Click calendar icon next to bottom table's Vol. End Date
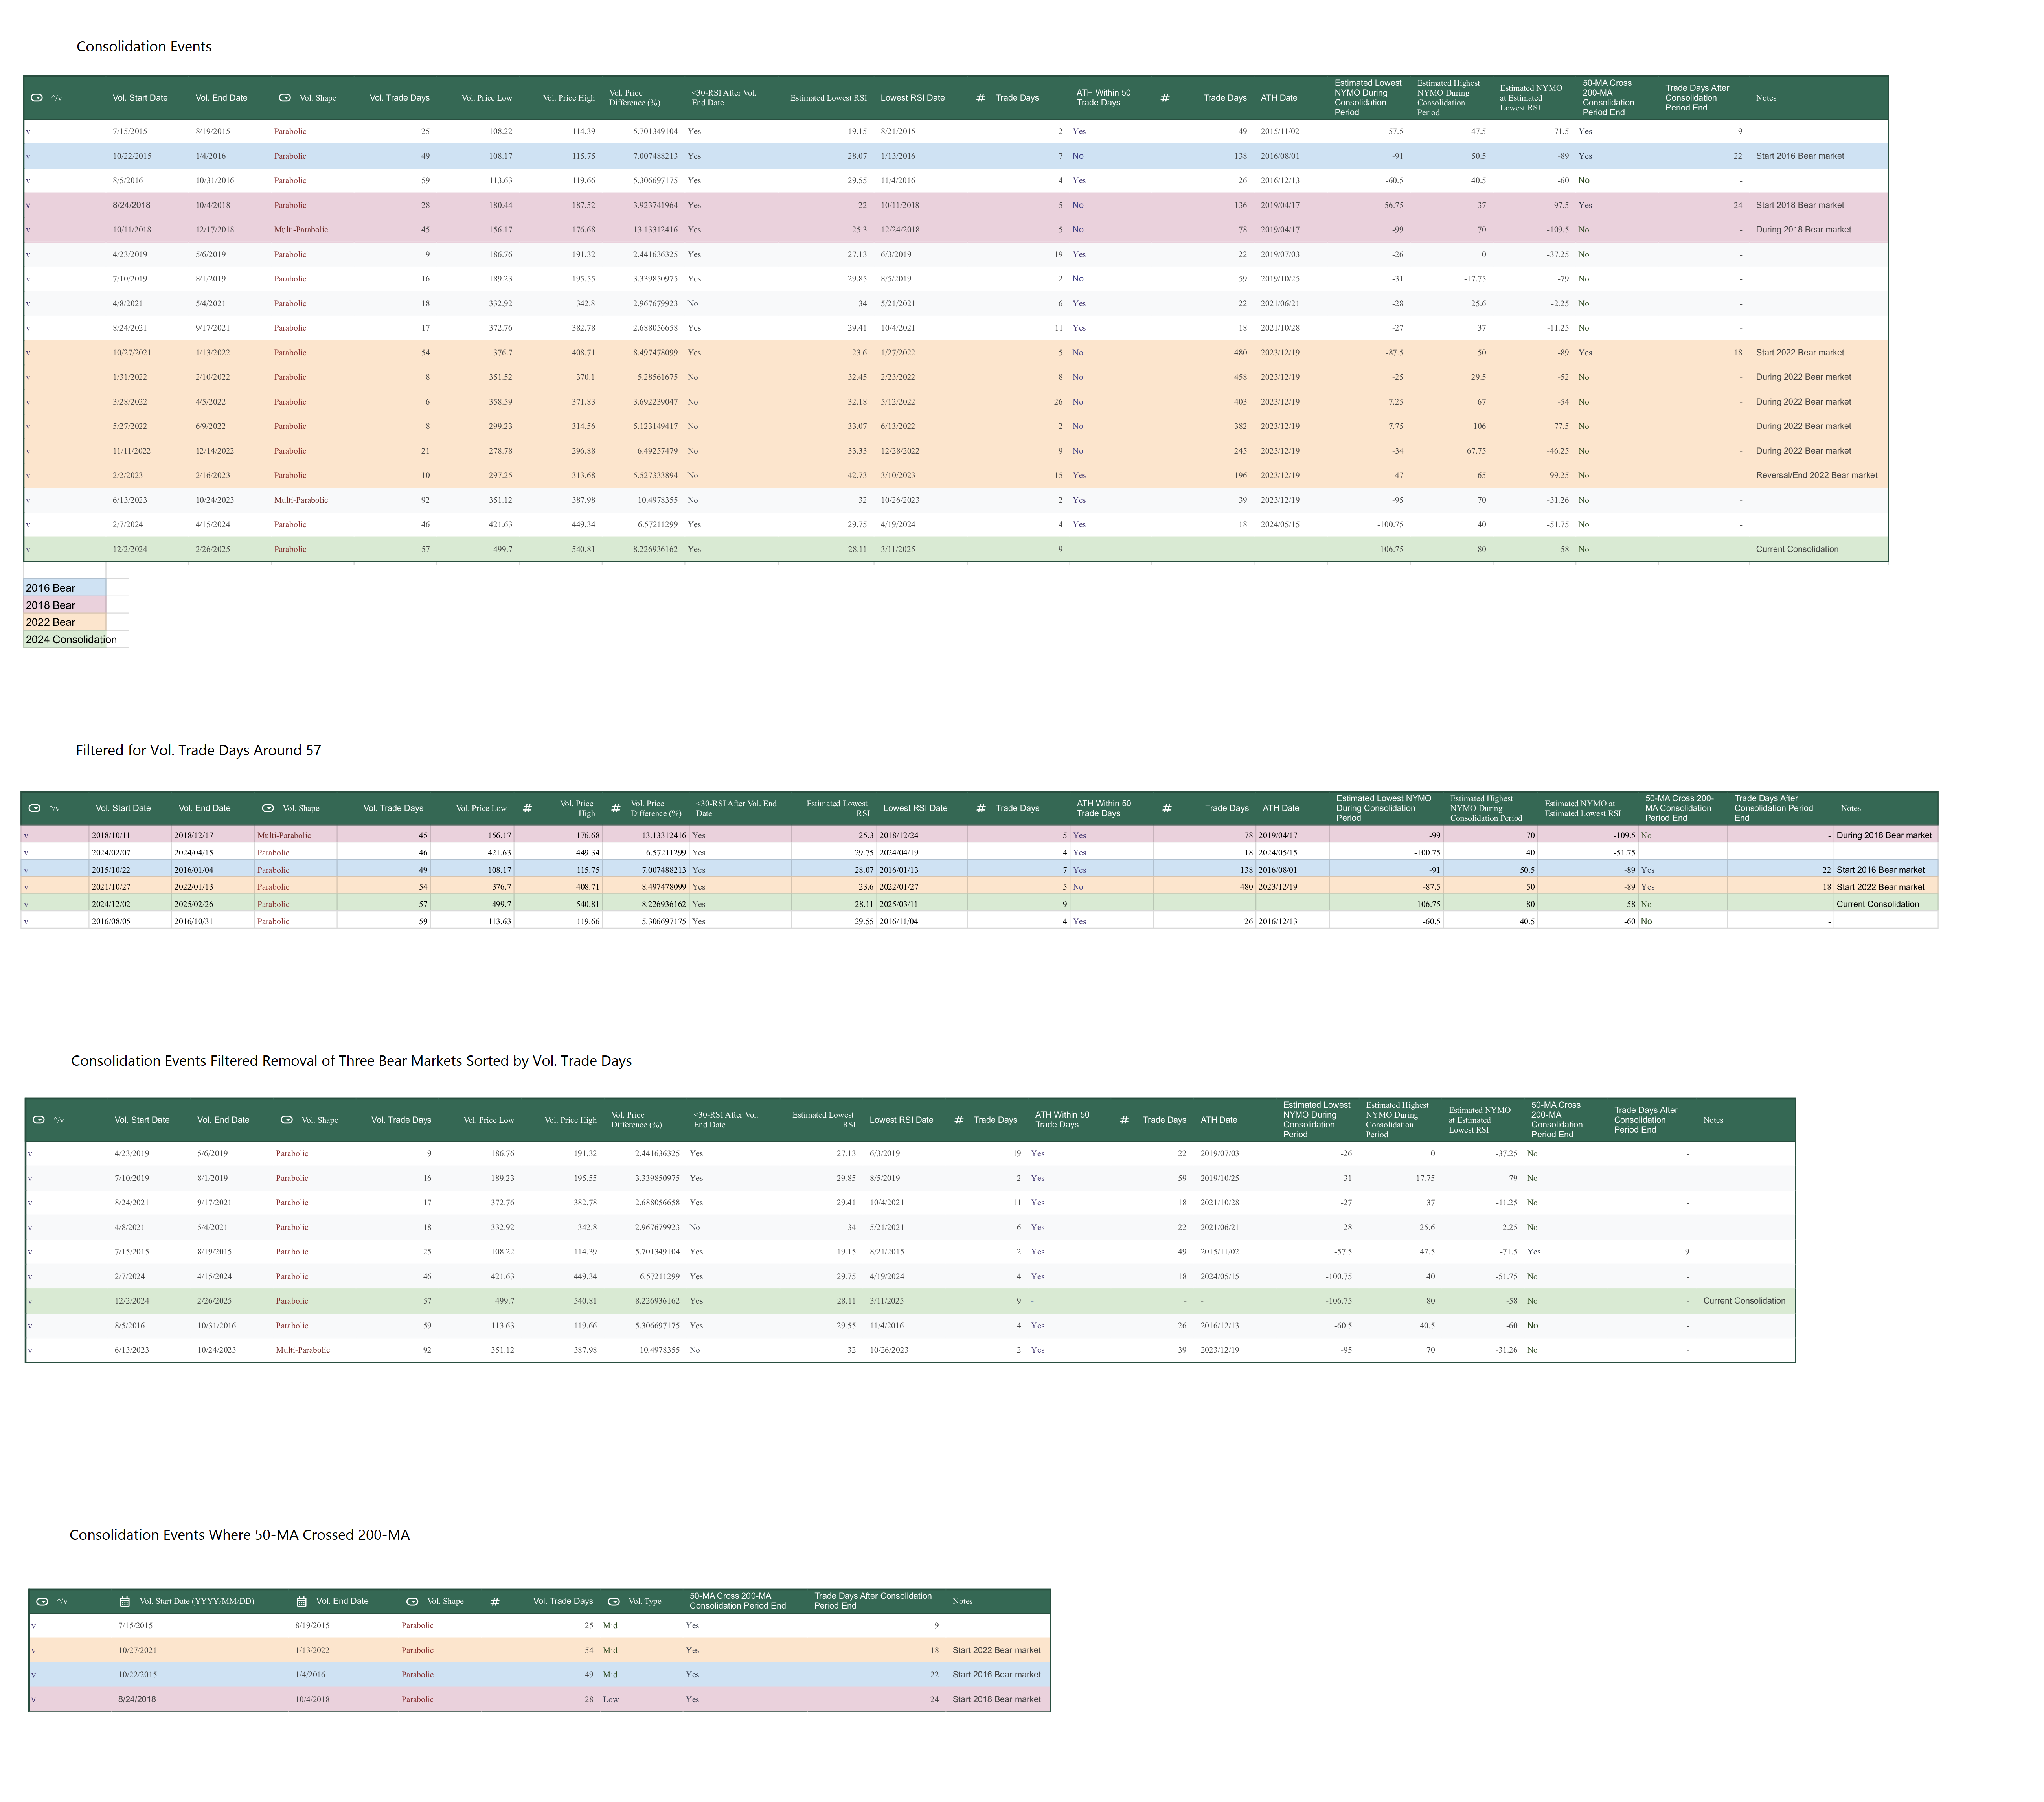The width and height of the screenshot is (2044, 1802). 302,1601
